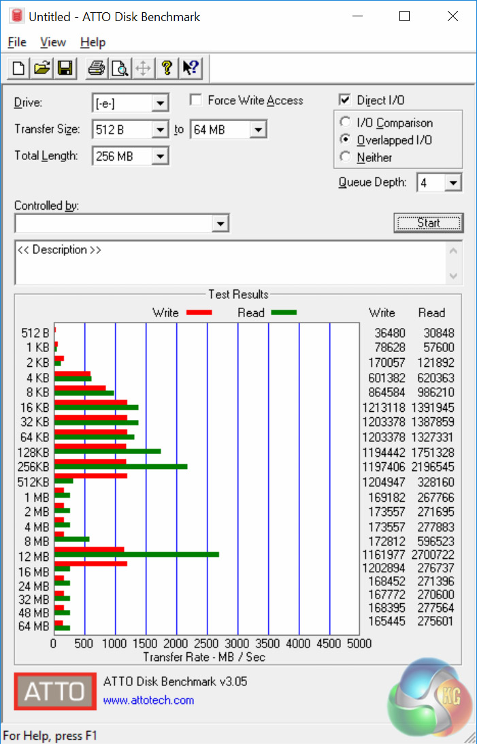Click the write value 36480
This screenshot has width=477, height=744.
point(390,333)
